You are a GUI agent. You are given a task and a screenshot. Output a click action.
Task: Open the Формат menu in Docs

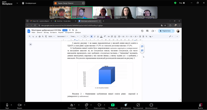[x=61, y=33]
